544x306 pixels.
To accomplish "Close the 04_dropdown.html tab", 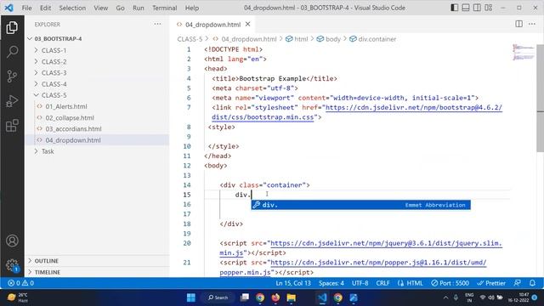I will point(247,25).
